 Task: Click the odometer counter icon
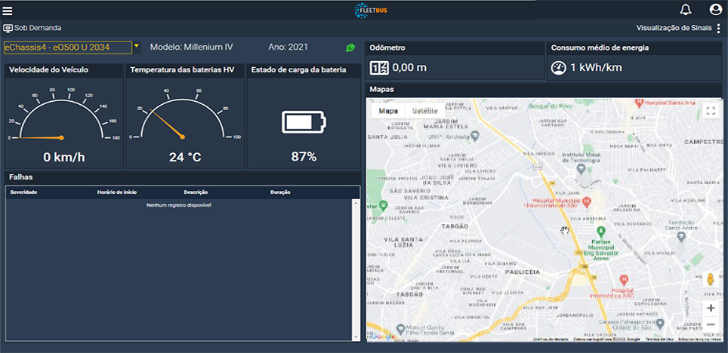[378, 68]
